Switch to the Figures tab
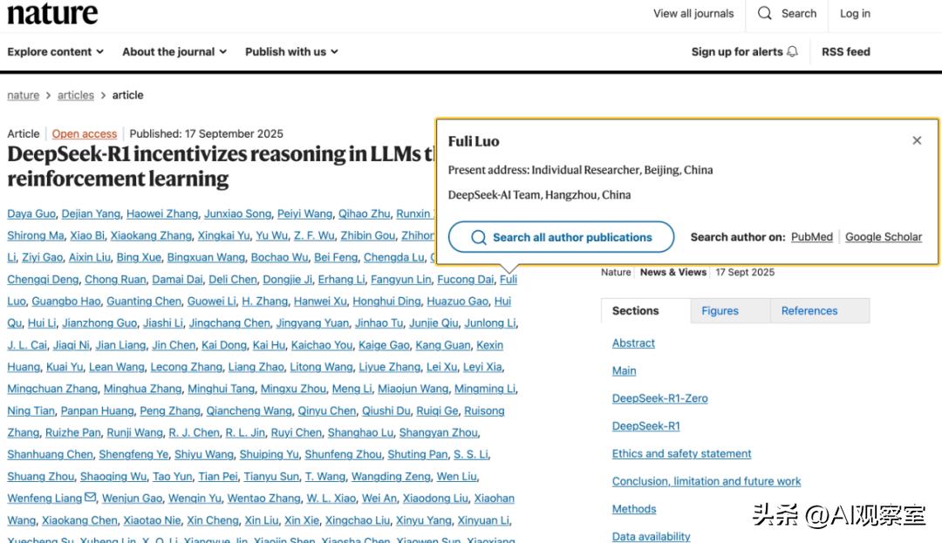Image resolution: width=942 pixels, height=543 pixels. 720,310
